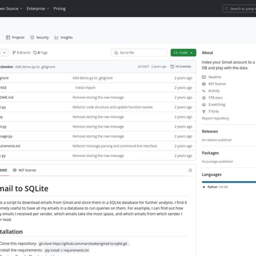Open the Open Source dropdown menu
This screenshot has height=256, width=256.
point(11,8)
